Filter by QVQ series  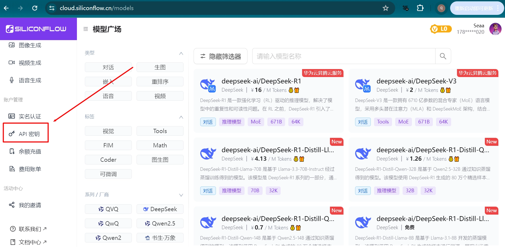pyautogui.click(x=108, y=209)
